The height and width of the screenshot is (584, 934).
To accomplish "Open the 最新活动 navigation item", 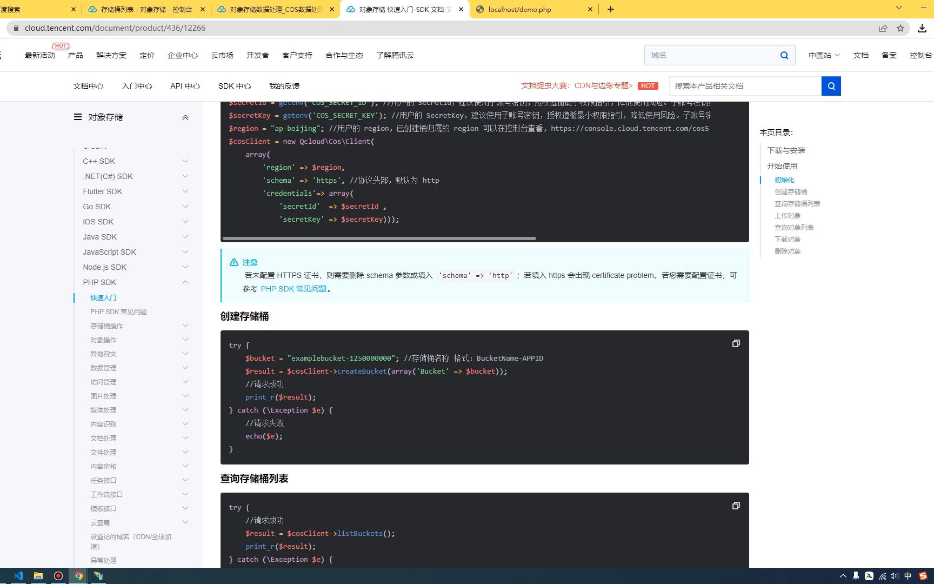I will click(x=40, y=55).
